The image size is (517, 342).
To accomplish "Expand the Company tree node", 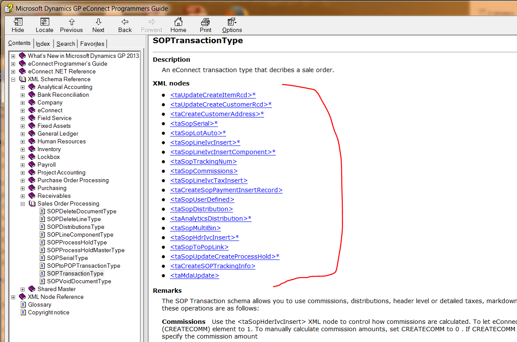I will pyautogui.click(x=23, y=103).
